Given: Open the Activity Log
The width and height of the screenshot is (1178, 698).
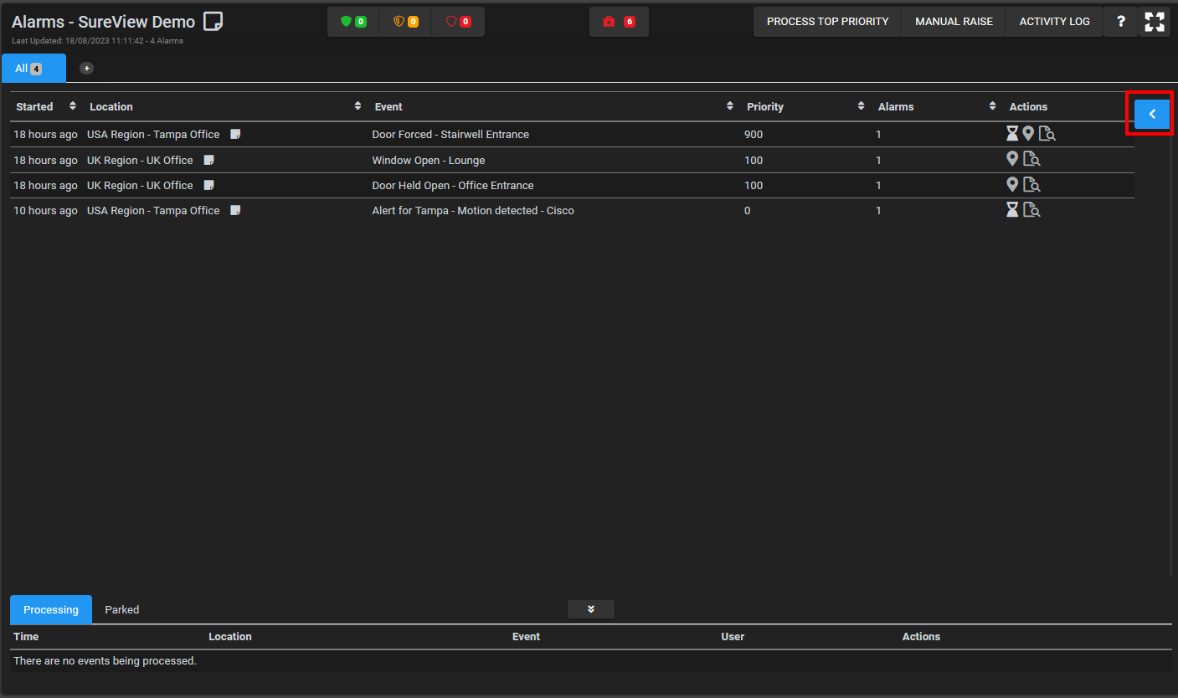Looking at the screenshot, I should (1054, 22).
